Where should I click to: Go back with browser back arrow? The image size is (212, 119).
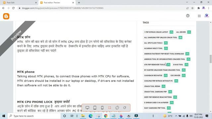click(x=3, y=8)
